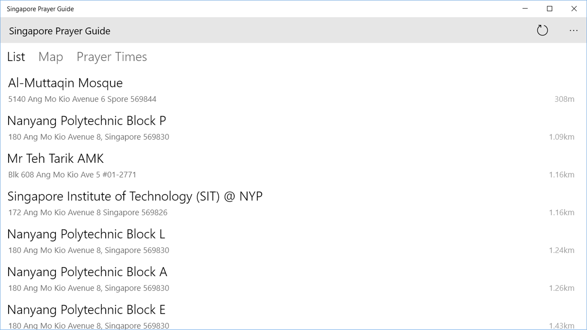Image resolution: width=587 pixels, height=330 pixels.
Task: Open Al-Muttaqin Mosque entry
Action: (65, 83)
